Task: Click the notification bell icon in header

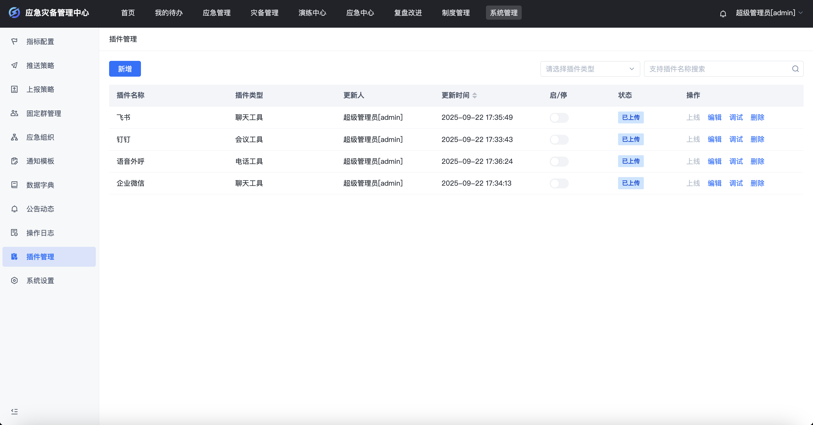Action: tap(723, 14)
